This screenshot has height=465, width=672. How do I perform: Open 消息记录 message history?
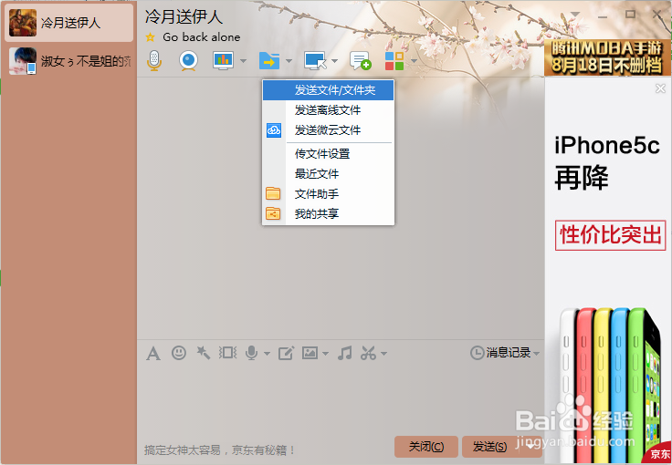pyautogui.click(x=500, y=353)
